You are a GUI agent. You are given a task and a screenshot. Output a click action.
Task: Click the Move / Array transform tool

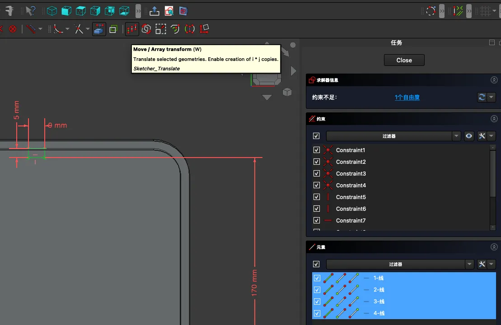tap(132, 29)
